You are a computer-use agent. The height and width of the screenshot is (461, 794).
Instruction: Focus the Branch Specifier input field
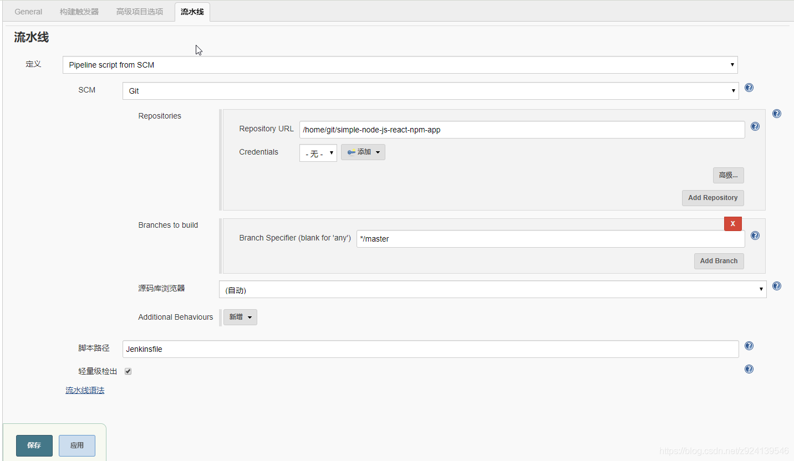tap(551, 239)
